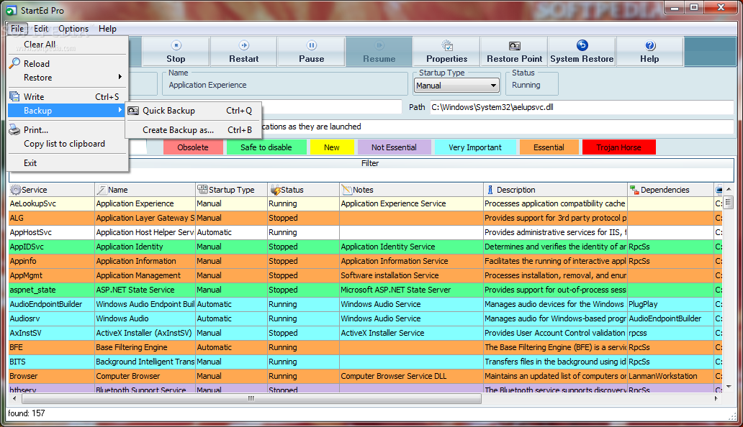Click the Not Essential legend
Image resolution: width=743 pixels, height=427 pixels.
(x=394, y=147)
